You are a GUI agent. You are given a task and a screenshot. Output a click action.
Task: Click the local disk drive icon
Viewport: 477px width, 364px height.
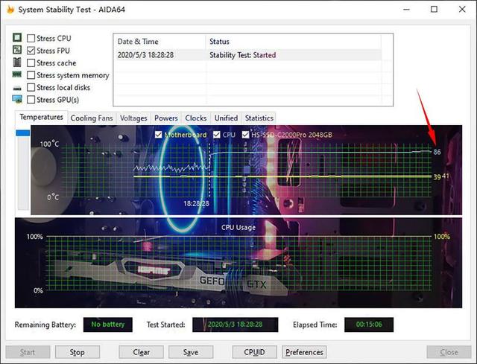[x=17, y=88]
